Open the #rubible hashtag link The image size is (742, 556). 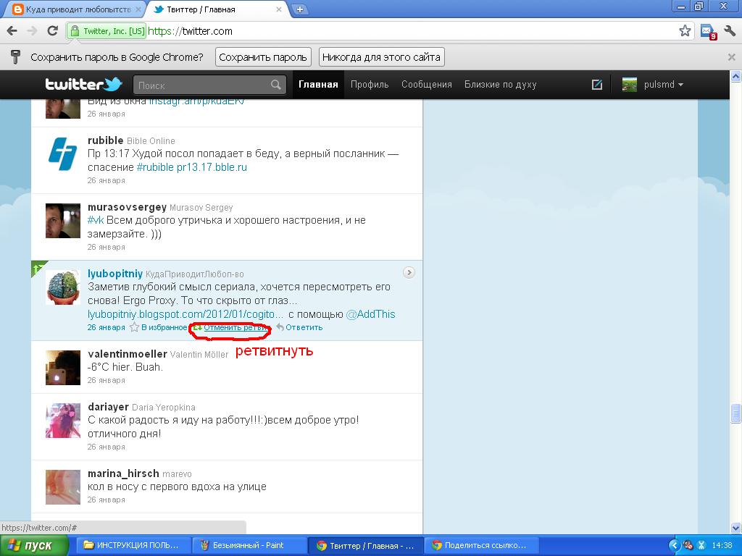(155, 167)
